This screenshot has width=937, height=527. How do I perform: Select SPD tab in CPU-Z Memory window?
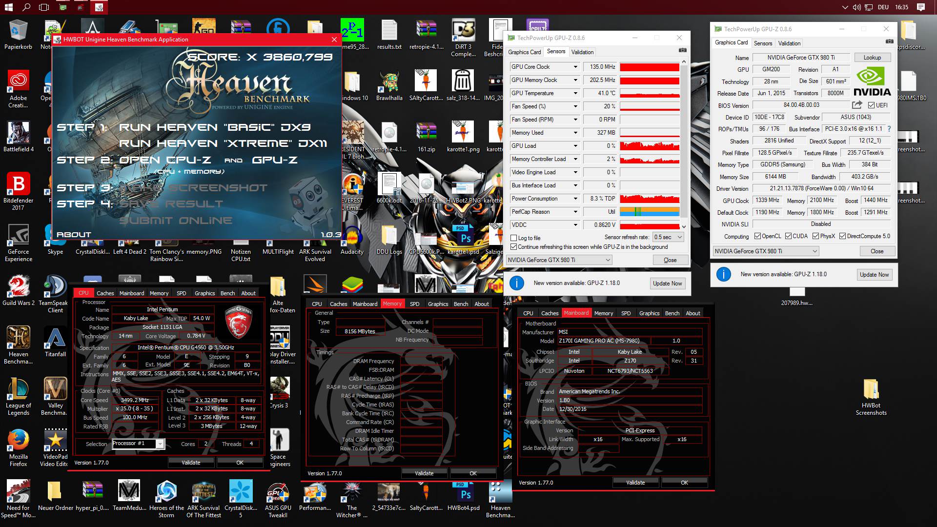click(x=414, y=304)
